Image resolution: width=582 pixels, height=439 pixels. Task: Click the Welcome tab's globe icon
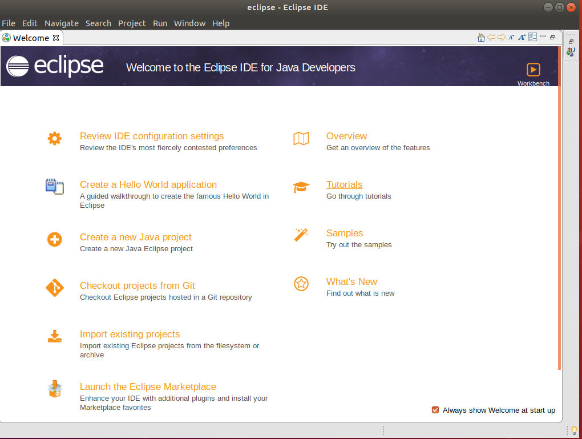click(x=6, y=38)
